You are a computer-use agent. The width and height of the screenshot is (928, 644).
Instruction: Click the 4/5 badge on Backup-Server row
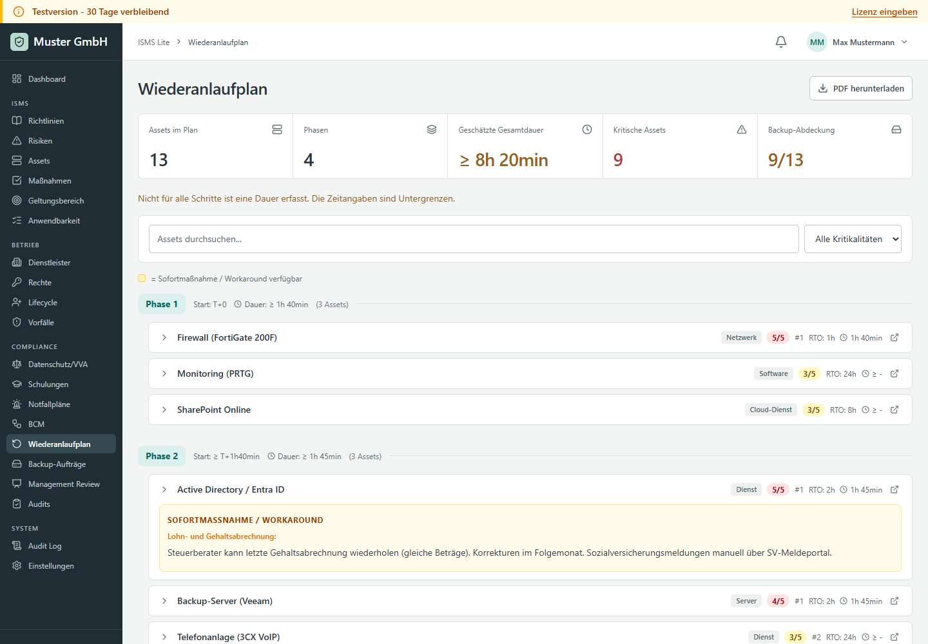pos(778,601)
